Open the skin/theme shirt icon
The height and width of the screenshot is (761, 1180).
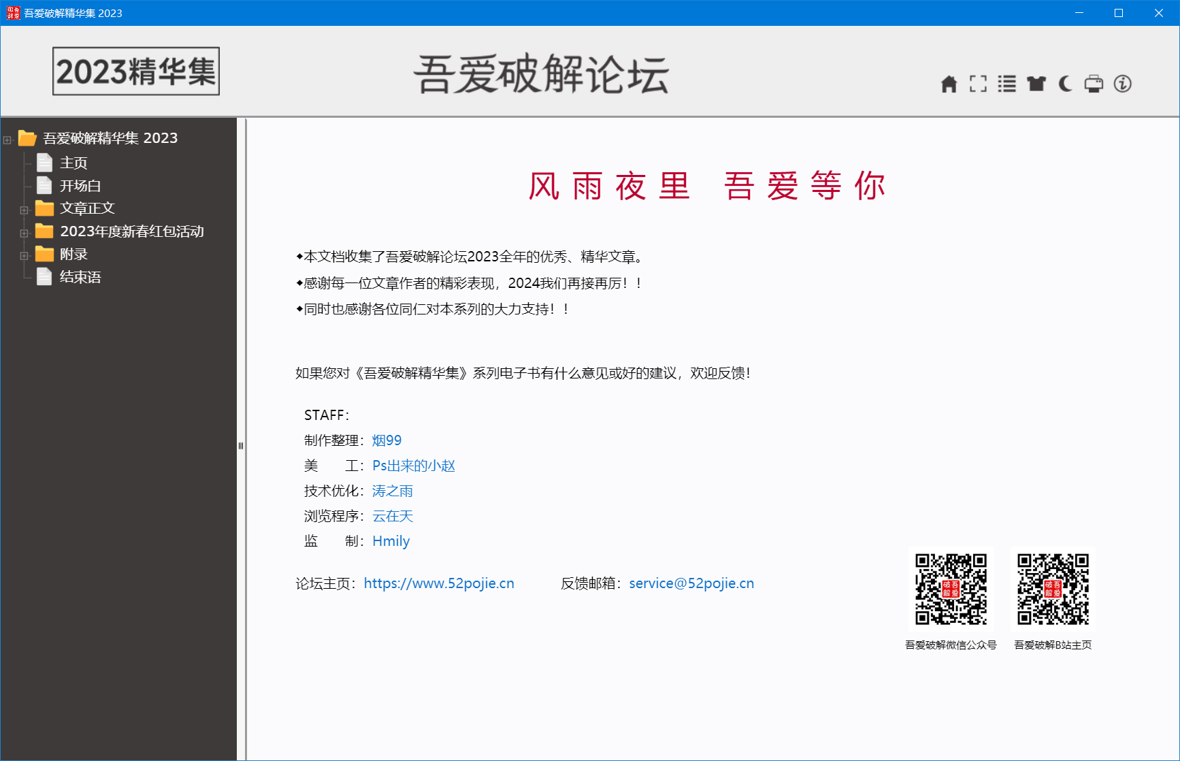(x=1036, y=84)
